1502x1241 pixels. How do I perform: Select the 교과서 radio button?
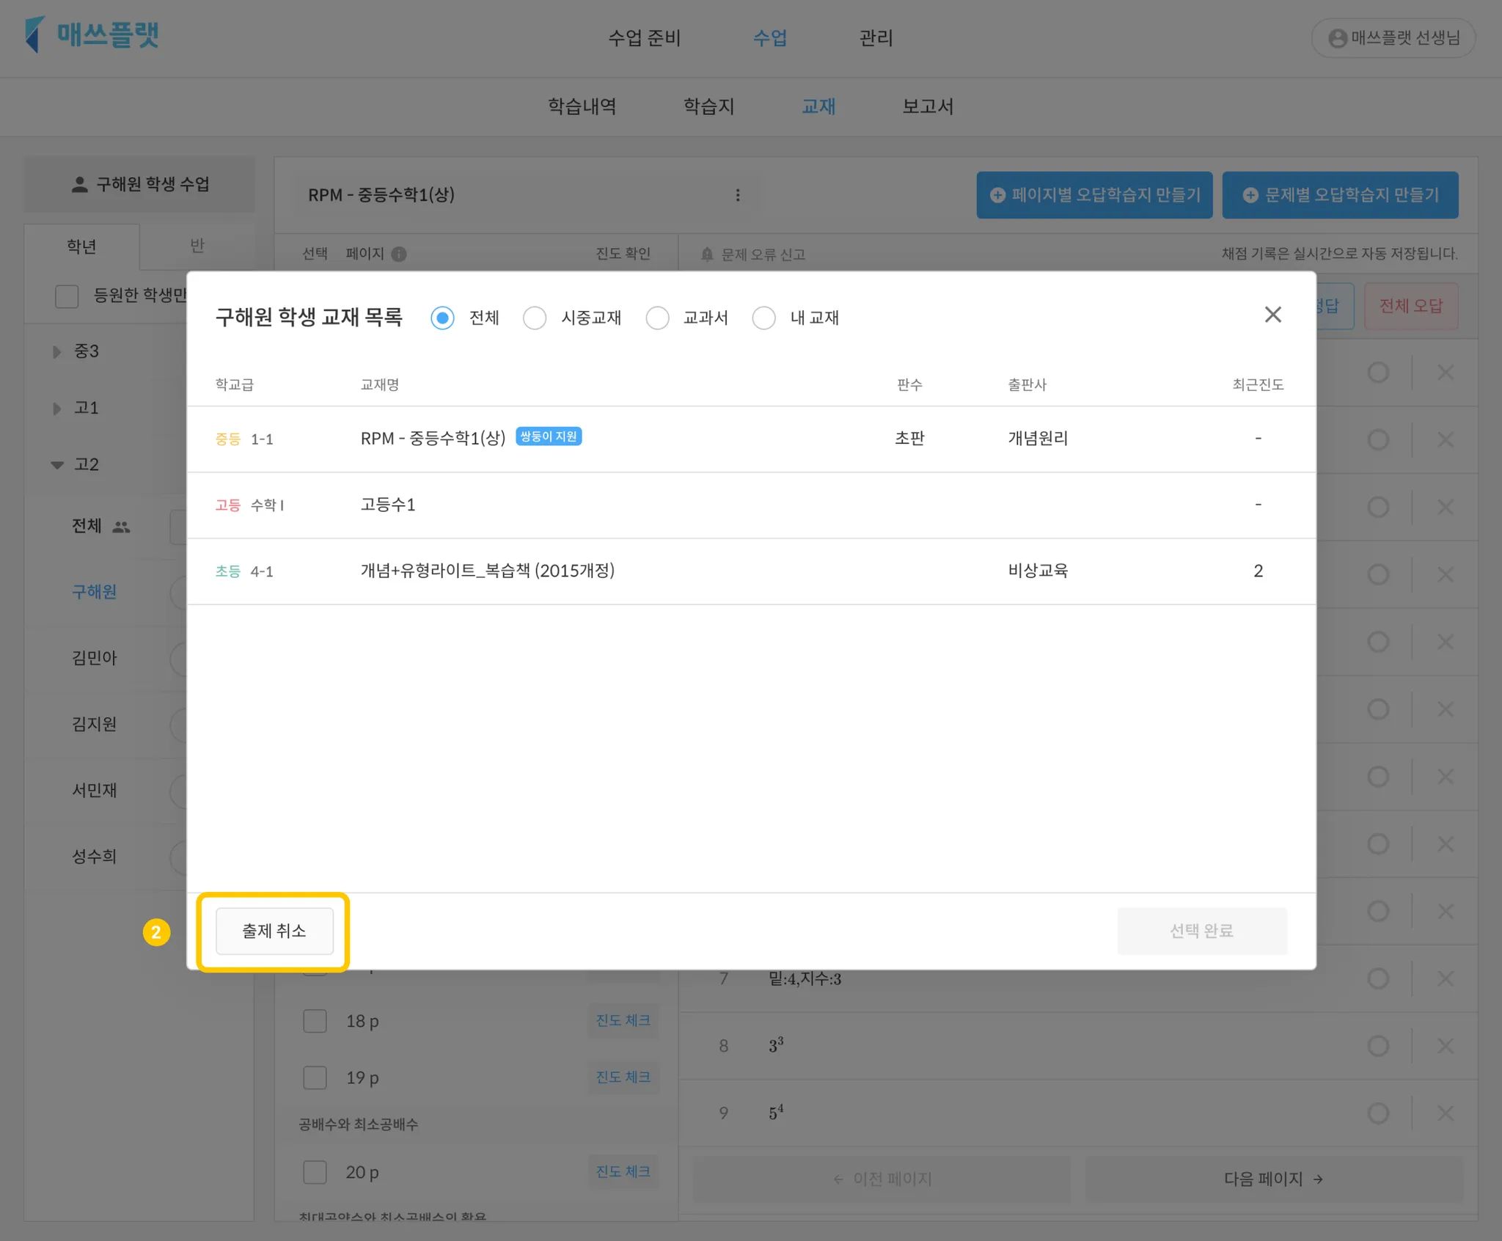pos(657,318)
